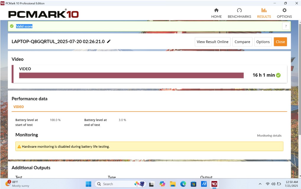Switch to the Results tab
The height and width of the screenshot is (189, 301).
point(264,13)
